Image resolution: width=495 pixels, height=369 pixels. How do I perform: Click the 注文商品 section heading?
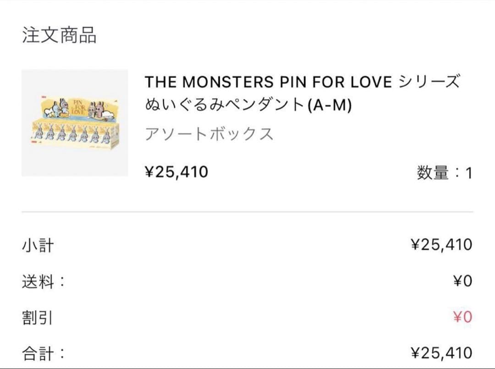pyautogui.click(x=59, y=35)
